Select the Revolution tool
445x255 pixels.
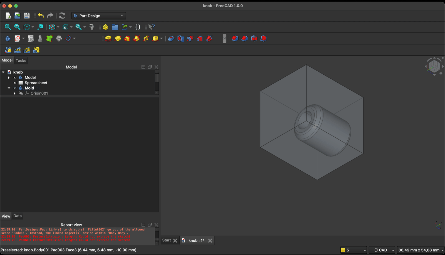coord(118,39)
